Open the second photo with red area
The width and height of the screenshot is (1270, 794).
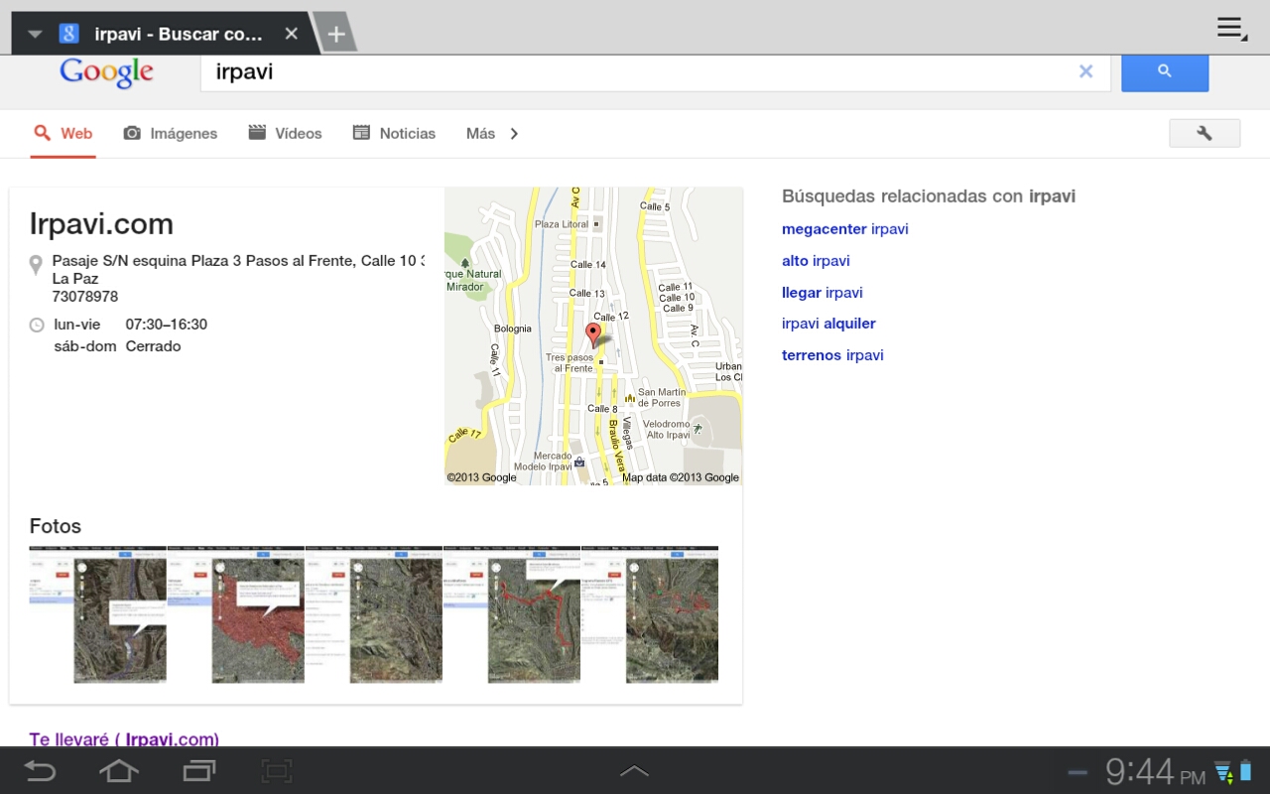point(236,614)
